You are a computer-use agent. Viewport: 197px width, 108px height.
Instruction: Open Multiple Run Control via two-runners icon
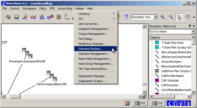[x=33, y=17]
